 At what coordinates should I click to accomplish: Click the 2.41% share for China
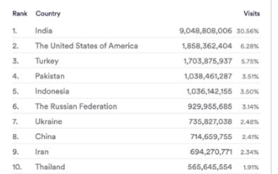tap(250, 137)
